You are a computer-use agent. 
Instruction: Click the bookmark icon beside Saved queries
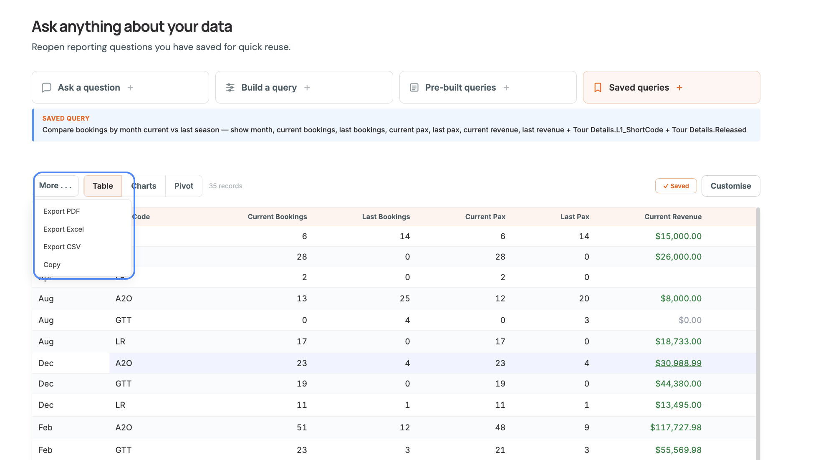point(598,88)
